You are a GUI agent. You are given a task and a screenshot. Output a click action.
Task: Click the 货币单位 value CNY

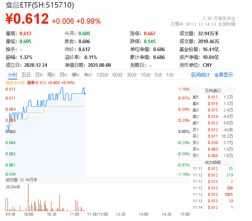(x=207, y=65)
